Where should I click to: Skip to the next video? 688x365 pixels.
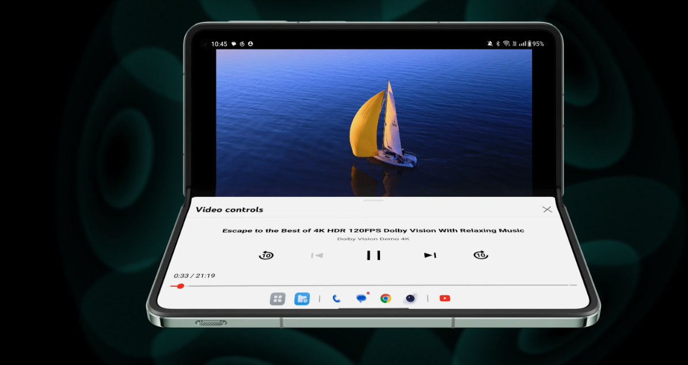tap(430, 255)
